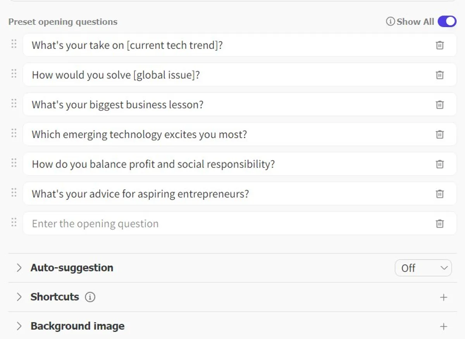Click the drag handle for tech trend question

pyautogui.click(x=14, y=44)
